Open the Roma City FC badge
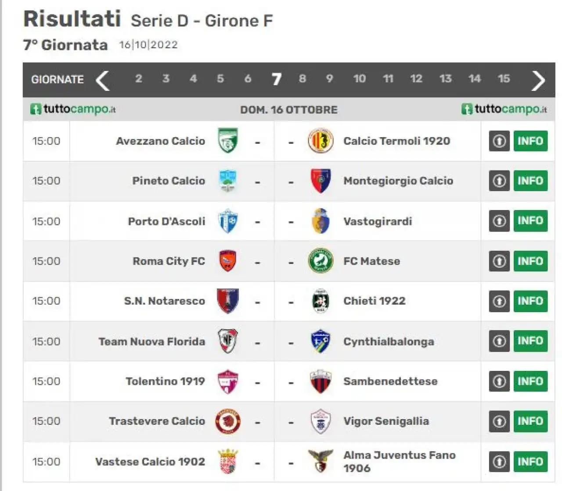This screenshot has height=491, width=562. coord(228,261)
